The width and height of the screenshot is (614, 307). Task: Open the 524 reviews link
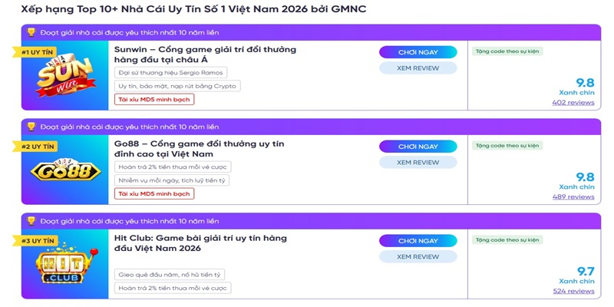(x=573, y=292)
